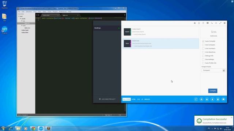Click the Compile button
The image size is (234, 131).
pos(213,91)
